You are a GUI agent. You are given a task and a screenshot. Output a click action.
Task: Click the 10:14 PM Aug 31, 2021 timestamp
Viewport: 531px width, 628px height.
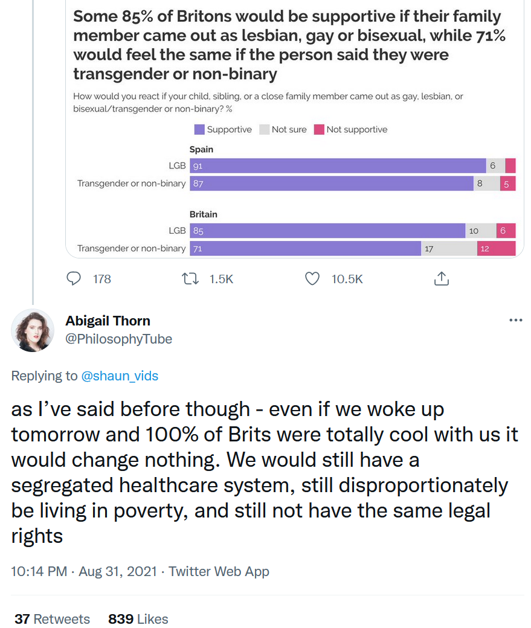point(84,571)
